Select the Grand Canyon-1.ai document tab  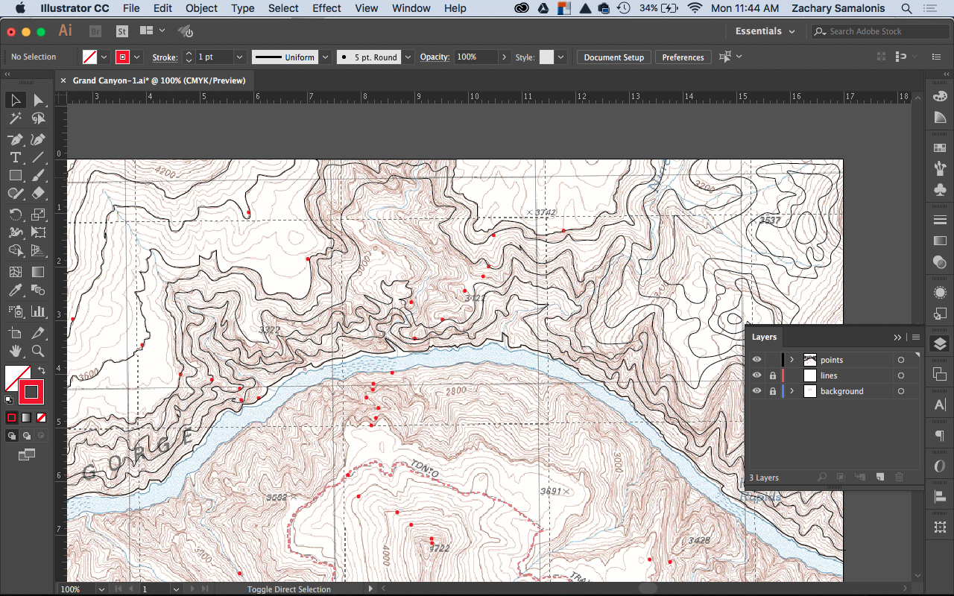[x=159, y=80]
